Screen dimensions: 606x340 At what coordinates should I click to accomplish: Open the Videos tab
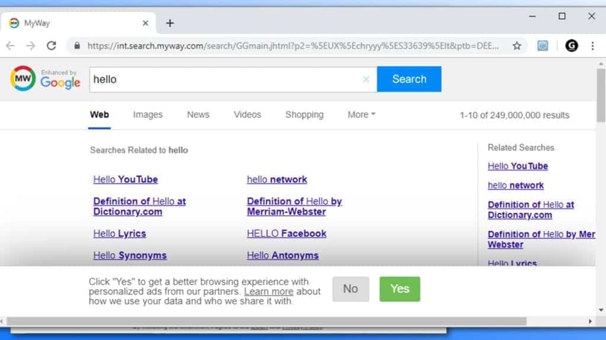click(x=247, y=115)
